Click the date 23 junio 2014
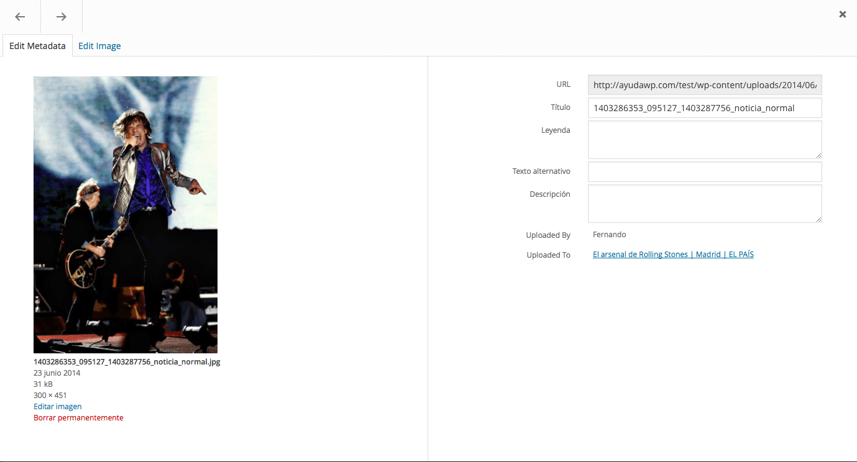 pyautogui.click(x=57, y=373)
